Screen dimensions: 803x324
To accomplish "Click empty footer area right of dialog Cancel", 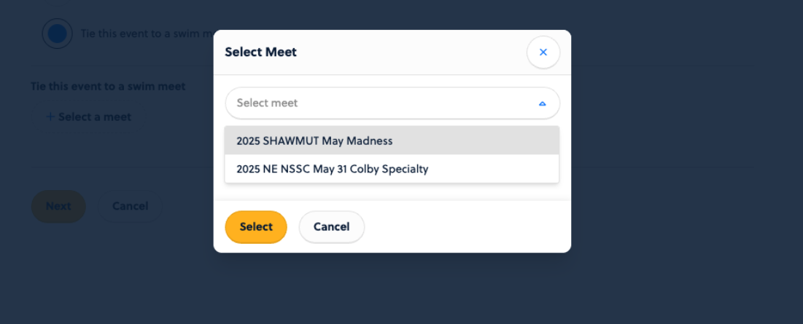I will click(467, 226).
